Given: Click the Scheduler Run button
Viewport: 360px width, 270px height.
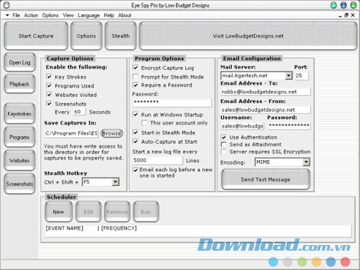Looking at the screenshot, I should point(146,212).
